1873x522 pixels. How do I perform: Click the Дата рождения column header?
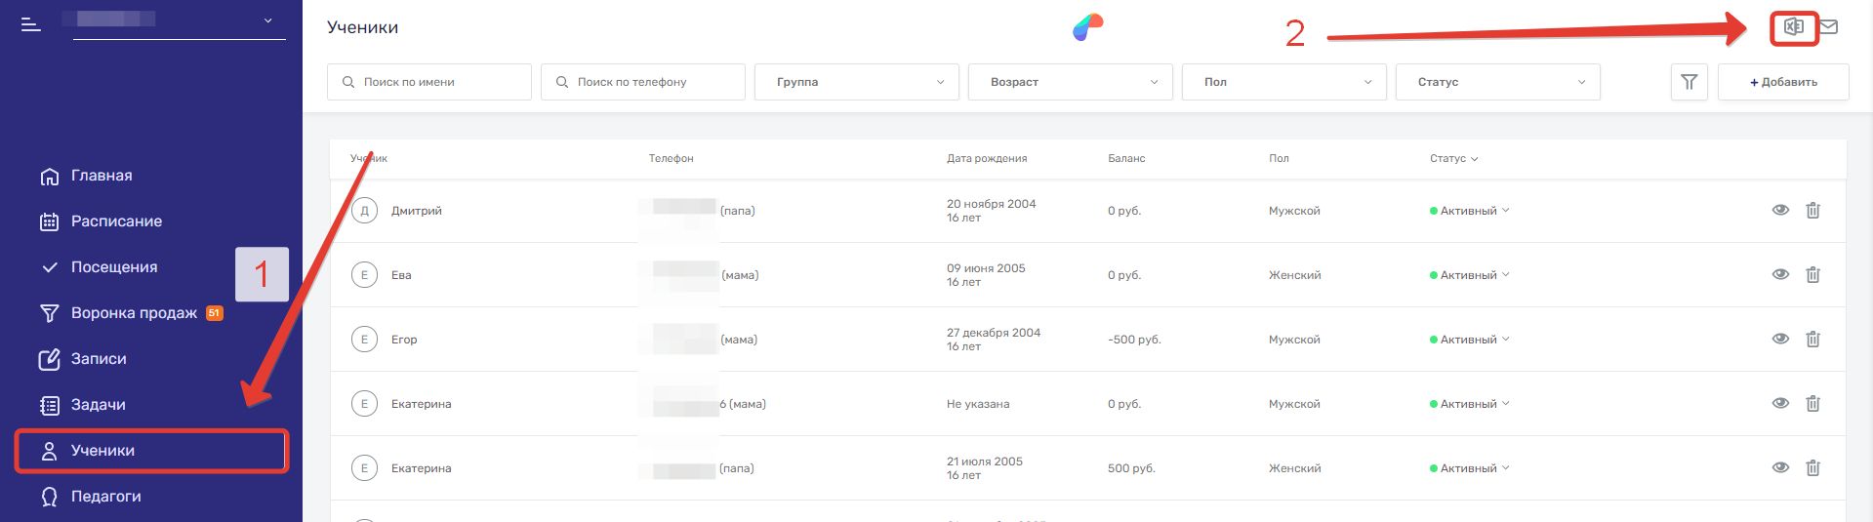[987, 158]
